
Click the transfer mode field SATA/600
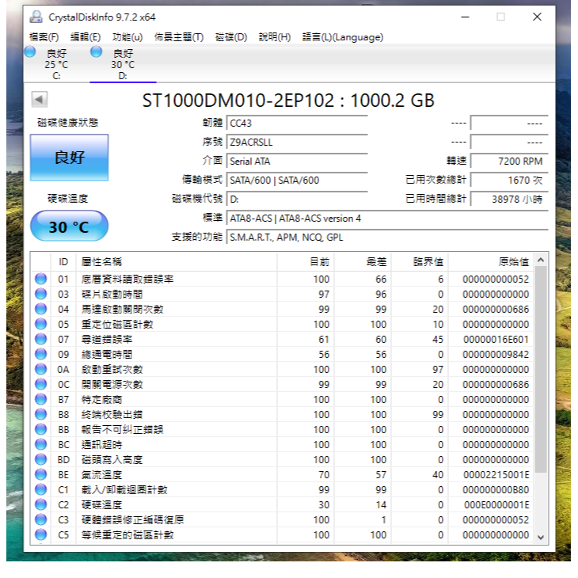pyautogui.click(x=297, y=181)
